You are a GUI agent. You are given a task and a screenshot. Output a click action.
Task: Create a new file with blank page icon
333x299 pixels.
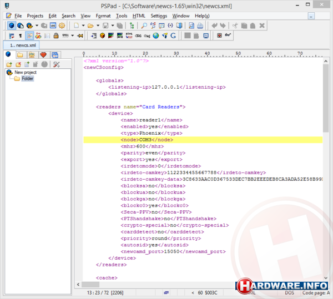pos(76,26)
